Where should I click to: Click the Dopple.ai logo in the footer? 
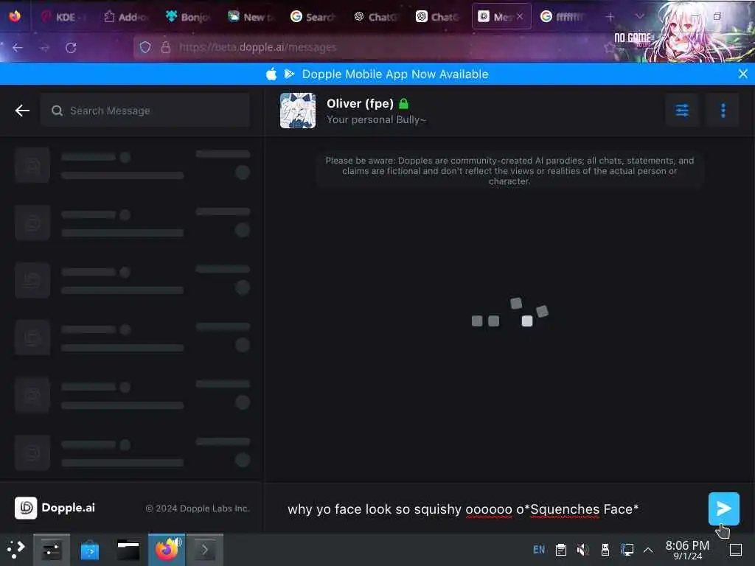point(55,508)
